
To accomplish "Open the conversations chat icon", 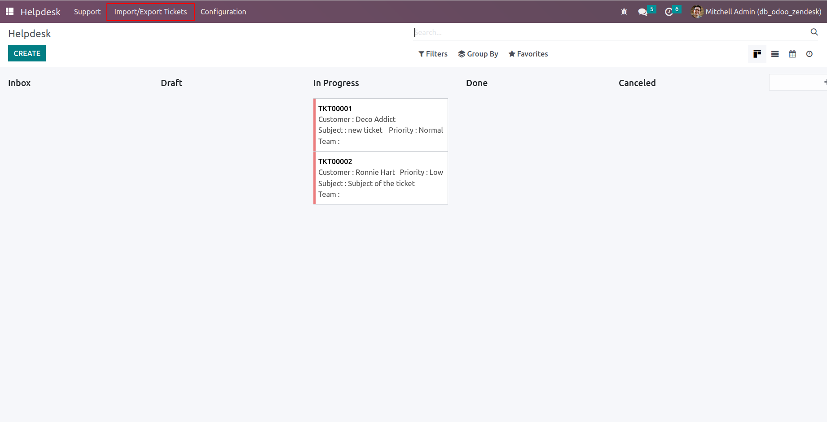I will pos(642,12).
